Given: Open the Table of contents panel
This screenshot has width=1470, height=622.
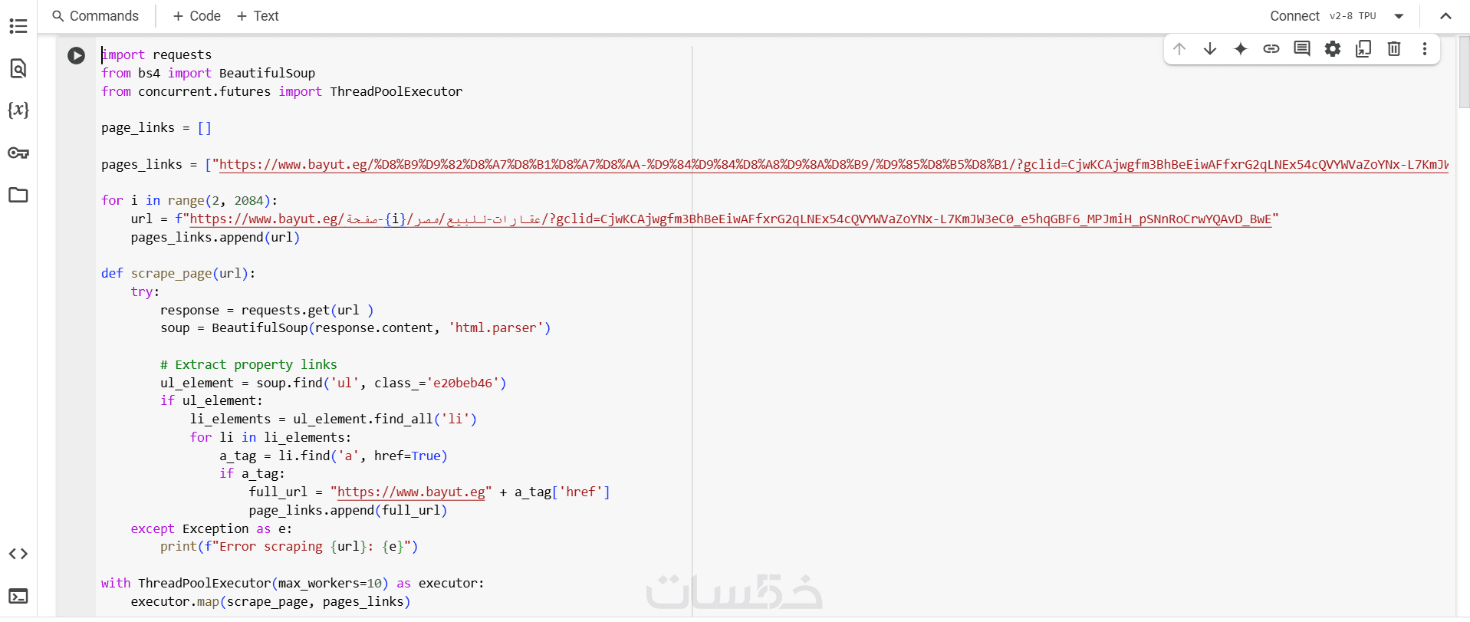Looking at the screenshot, I should 18,26.
